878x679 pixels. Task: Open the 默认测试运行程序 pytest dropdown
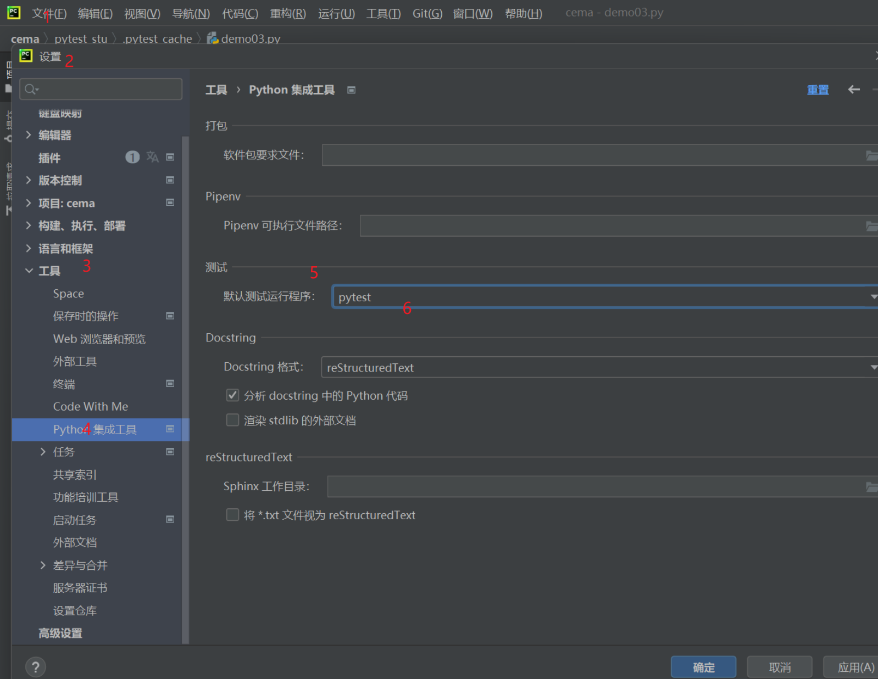tap(605, 297)
